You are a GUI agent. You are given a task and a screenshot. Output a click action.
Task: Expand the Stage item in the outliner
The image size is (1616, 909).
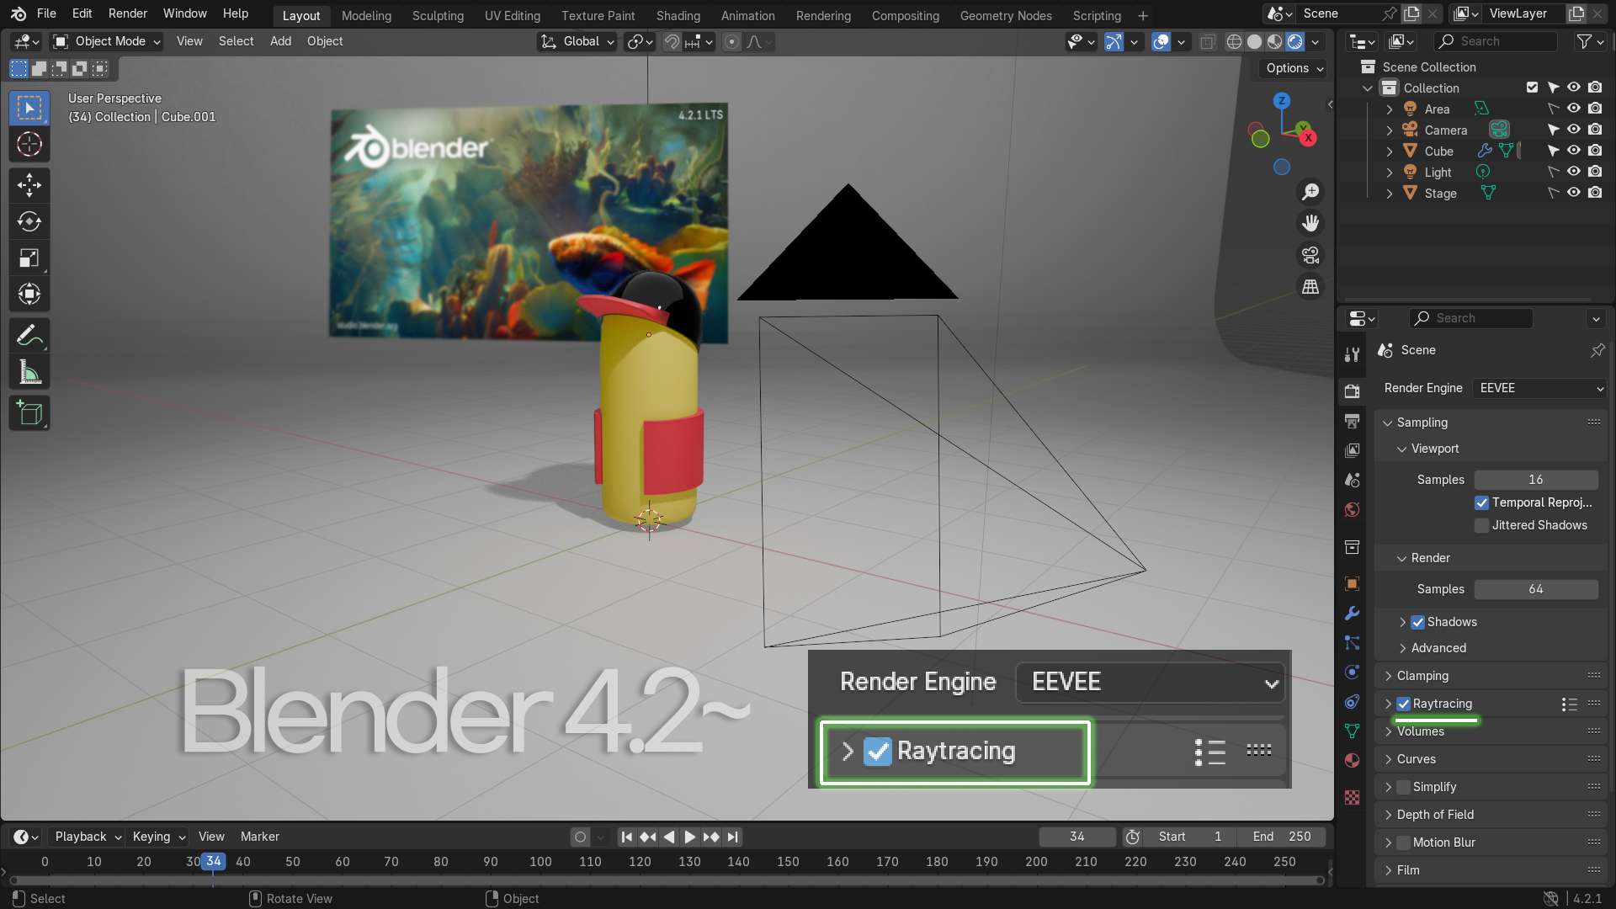1389,194
